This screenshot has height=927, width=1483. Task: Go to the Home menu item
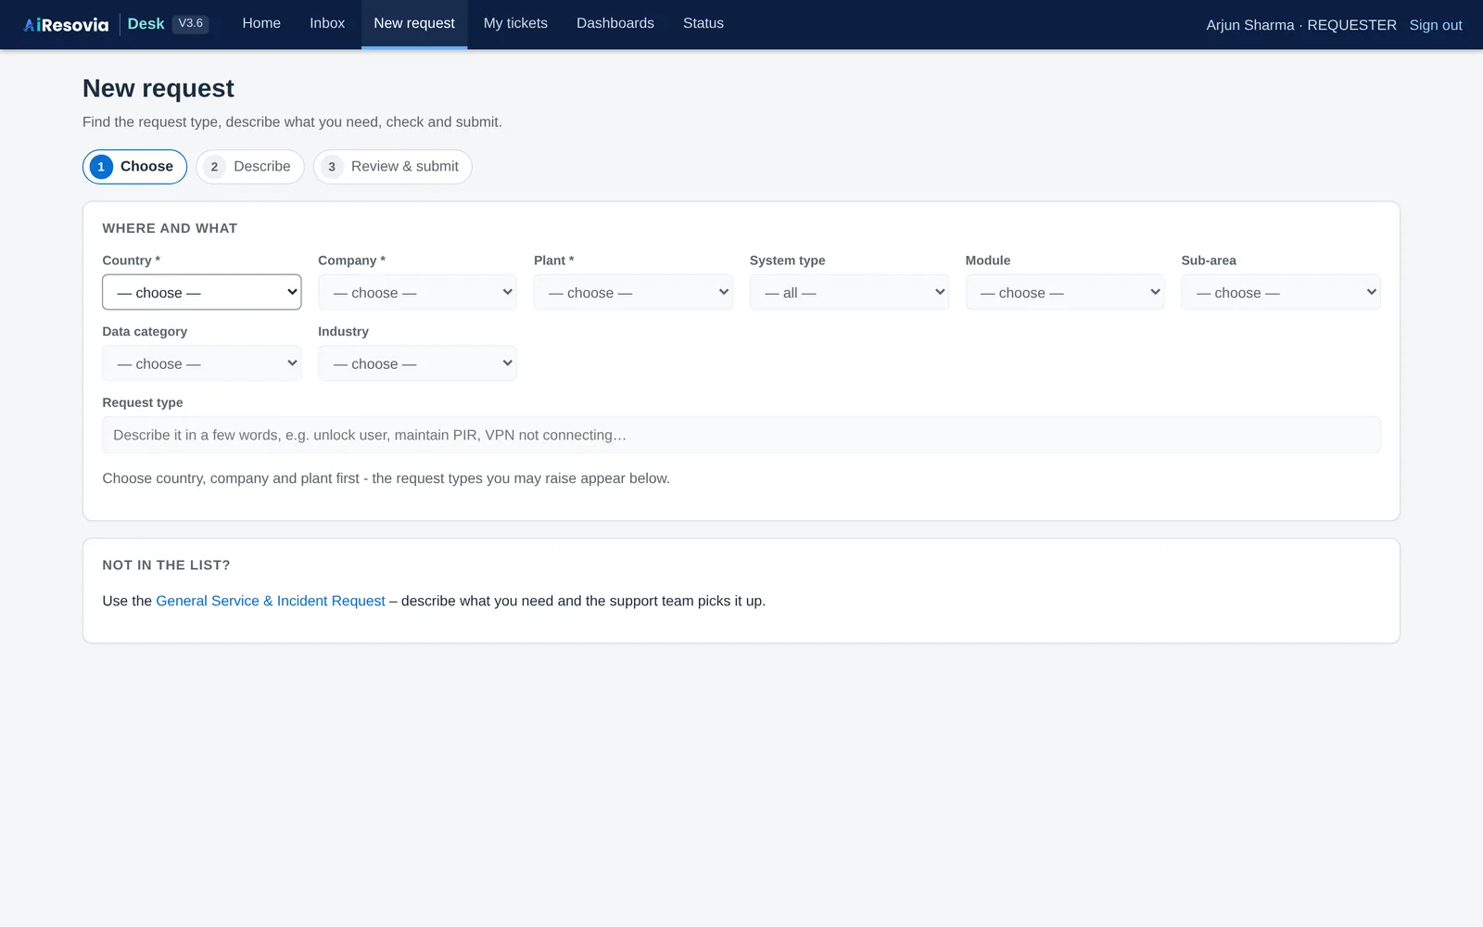pos(261,23)
